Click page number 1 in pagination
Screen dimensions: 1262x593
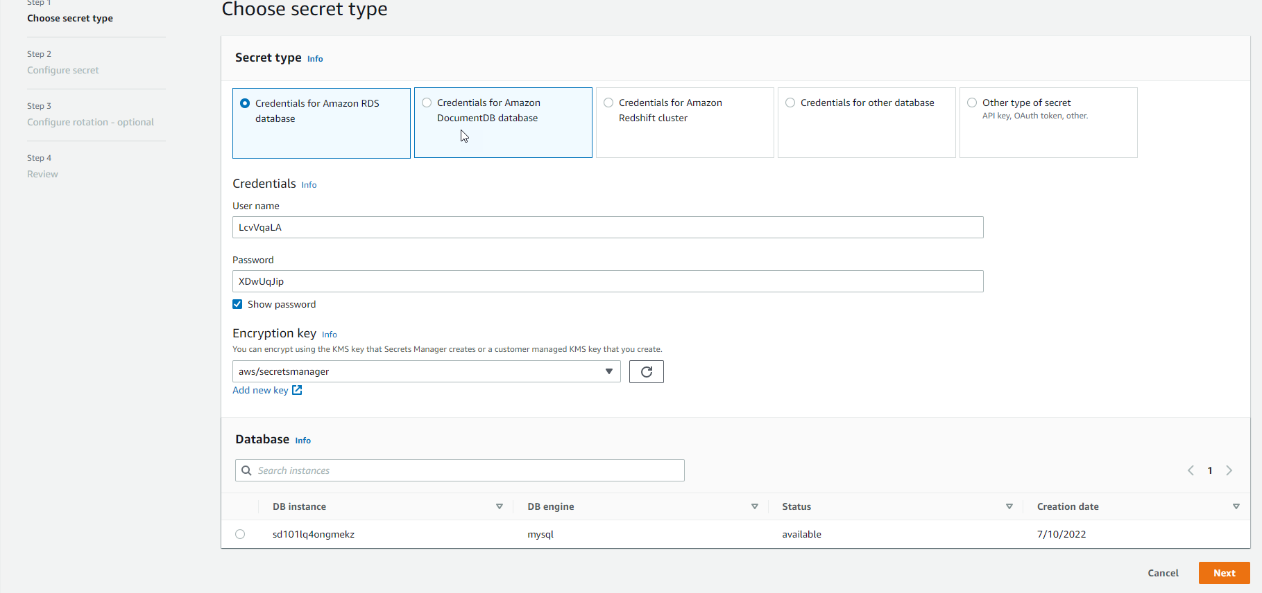(1210, 470)
